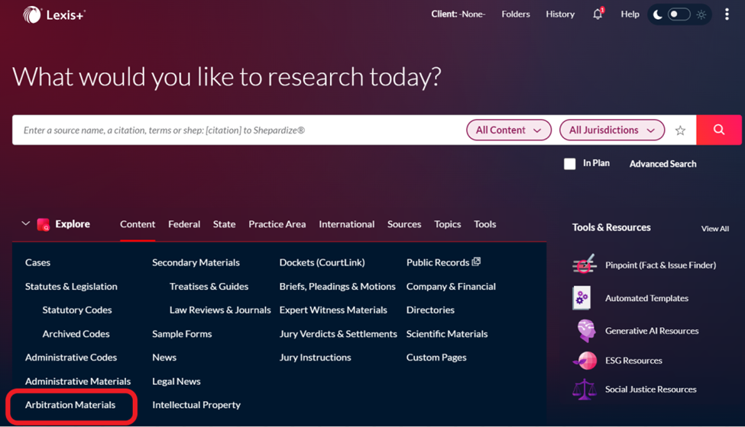The height and width of the screenshot is (427, 745).
Task: Switch to the Federal tab
Action: pyautogui.click(x=184, y=224)
